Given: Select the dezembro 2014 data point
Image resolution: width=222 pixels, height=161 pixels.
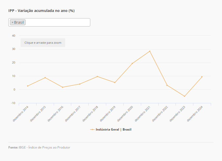Looking at the screenshot, I should coord(28,86).
